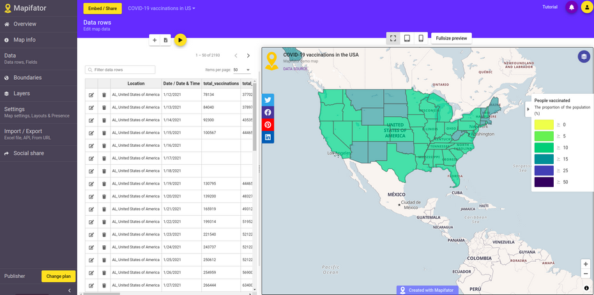Click the teal ≥ 15 legend swatch

click(544, 159)
